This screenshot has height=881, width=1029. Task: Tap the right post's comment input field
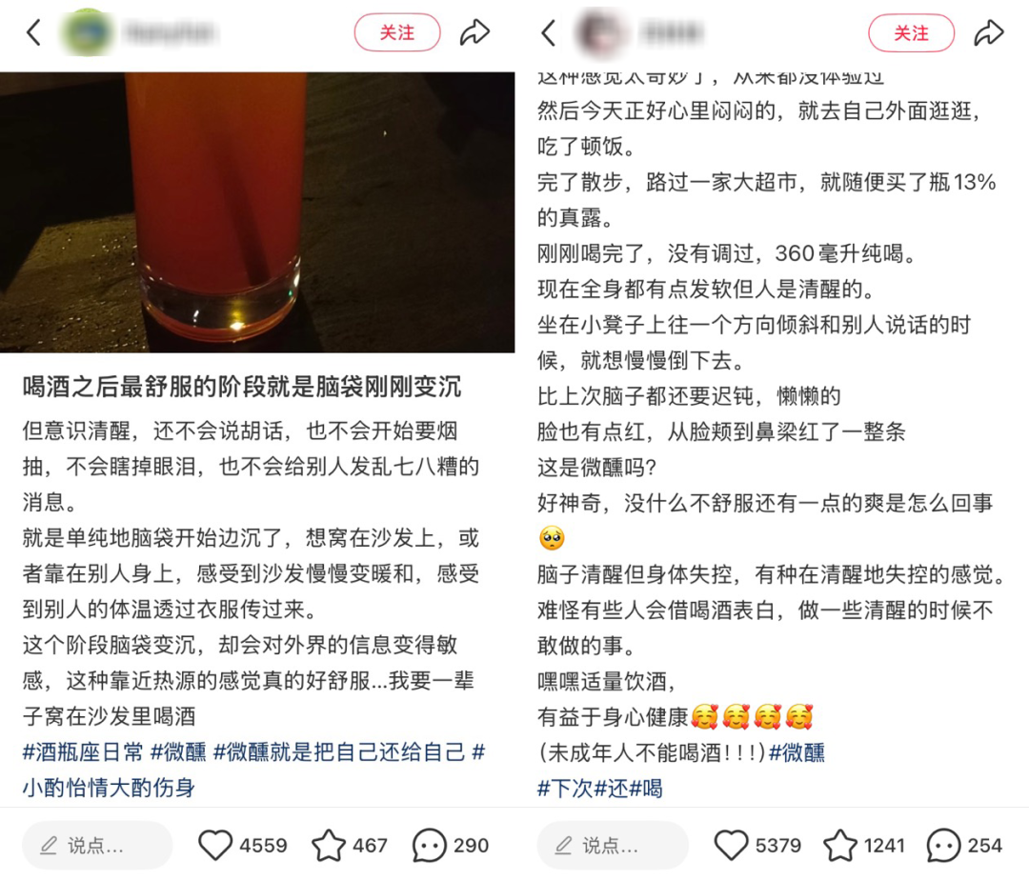point(613,845)
